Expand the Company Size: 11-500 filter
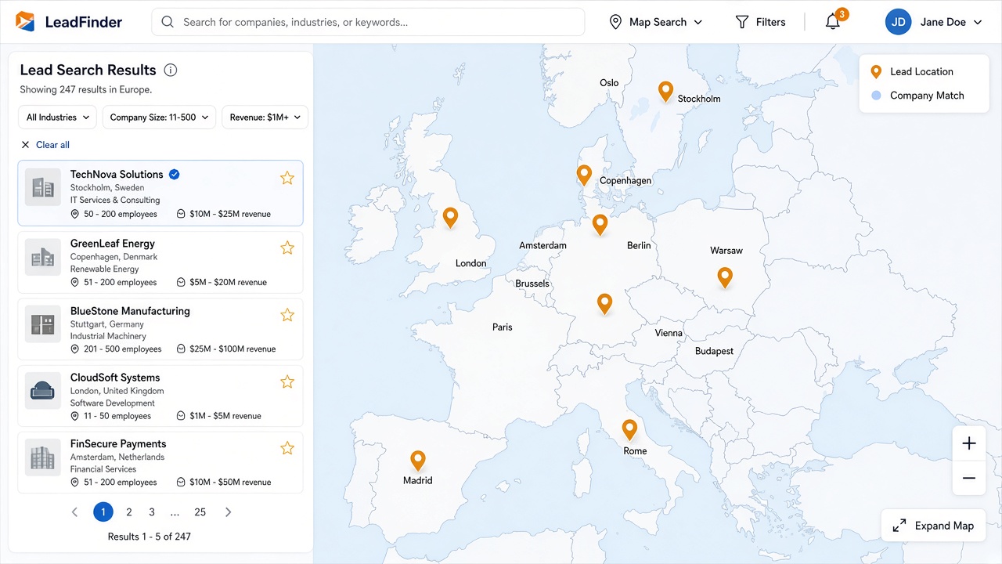1002x564 pixels. pos(160,117)
